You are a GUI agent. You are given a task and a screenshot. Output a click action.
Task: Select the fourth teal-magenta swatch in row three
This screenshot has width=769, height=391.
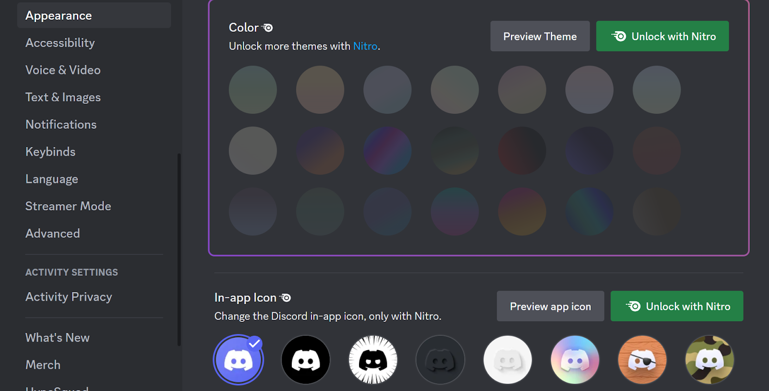455,211
